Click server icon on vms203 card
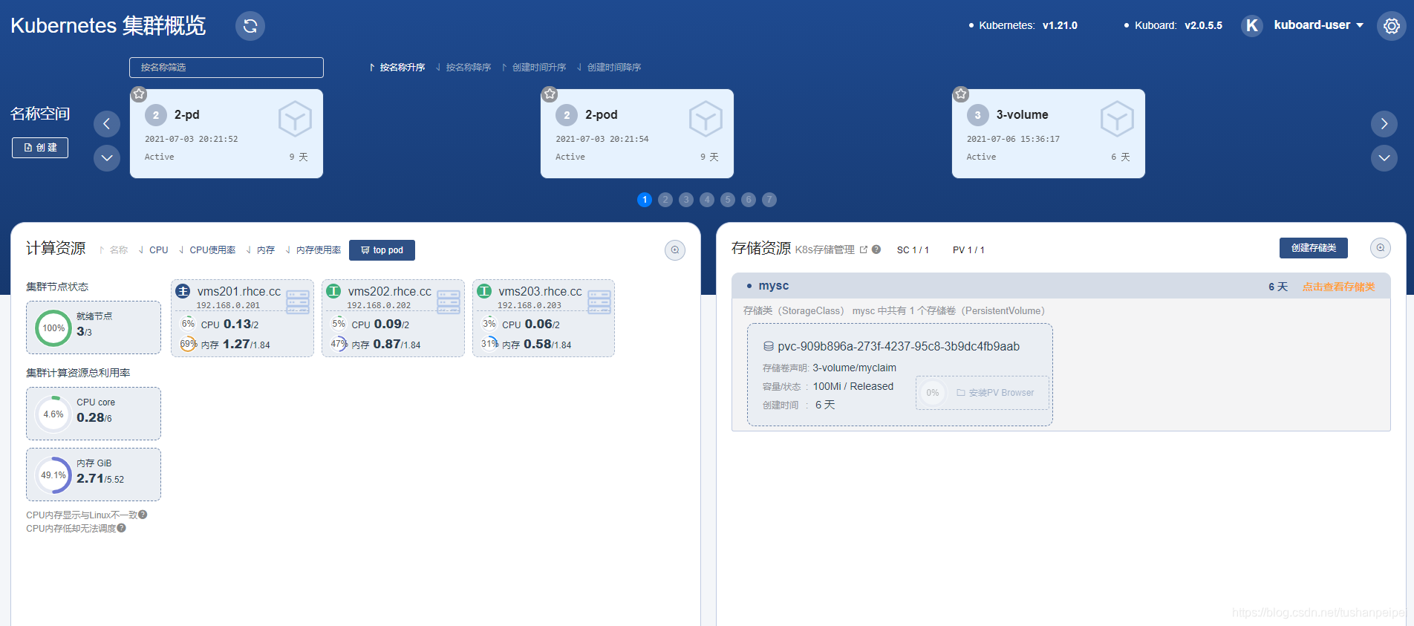Viewport: 1414px width, 626px height. pyautogui.click(x=599, y=302)
